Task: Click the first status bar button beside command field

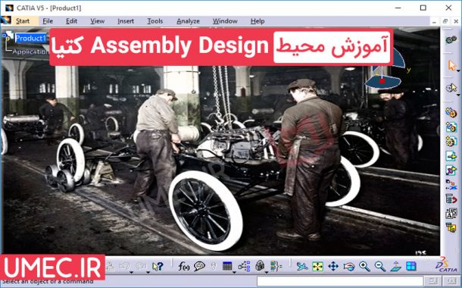Action: point(432,281)
